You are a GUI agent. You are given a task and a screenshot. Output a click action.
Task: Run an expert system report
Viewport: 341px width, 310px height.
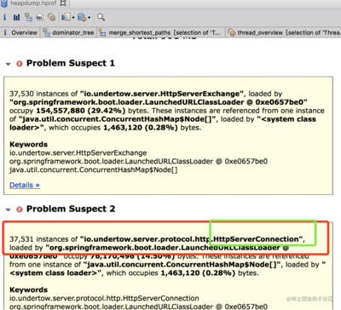66,17
